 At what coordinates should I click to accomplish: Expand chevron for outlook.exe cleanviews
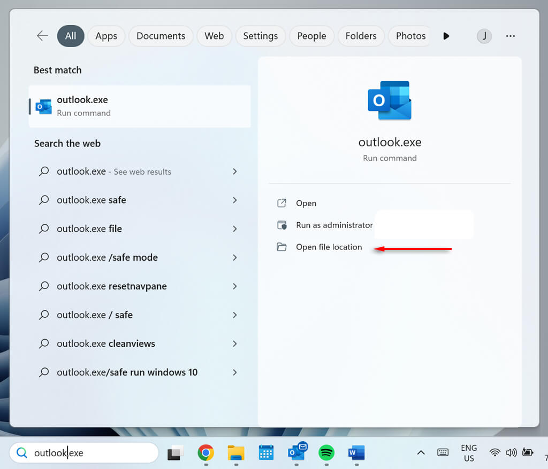(235, 343)
